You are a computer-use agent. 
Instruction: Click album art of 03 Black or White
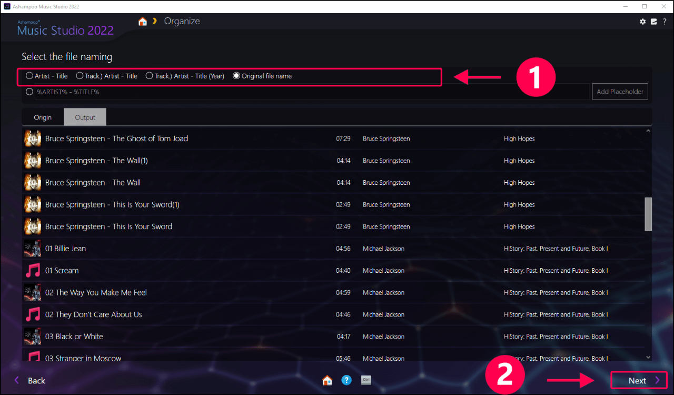[x=33, y=337]
